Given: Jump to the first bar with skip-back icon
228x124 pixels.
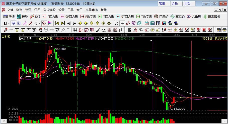Looking at the screenshot, I should pyautogui.click(x=57, y=23).
